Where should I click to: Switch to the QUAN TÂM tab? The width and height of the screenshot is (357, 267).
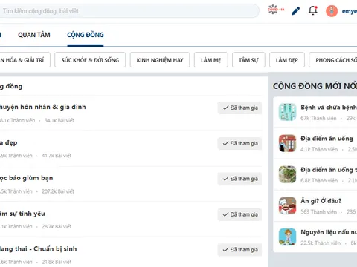coord(34,35)
